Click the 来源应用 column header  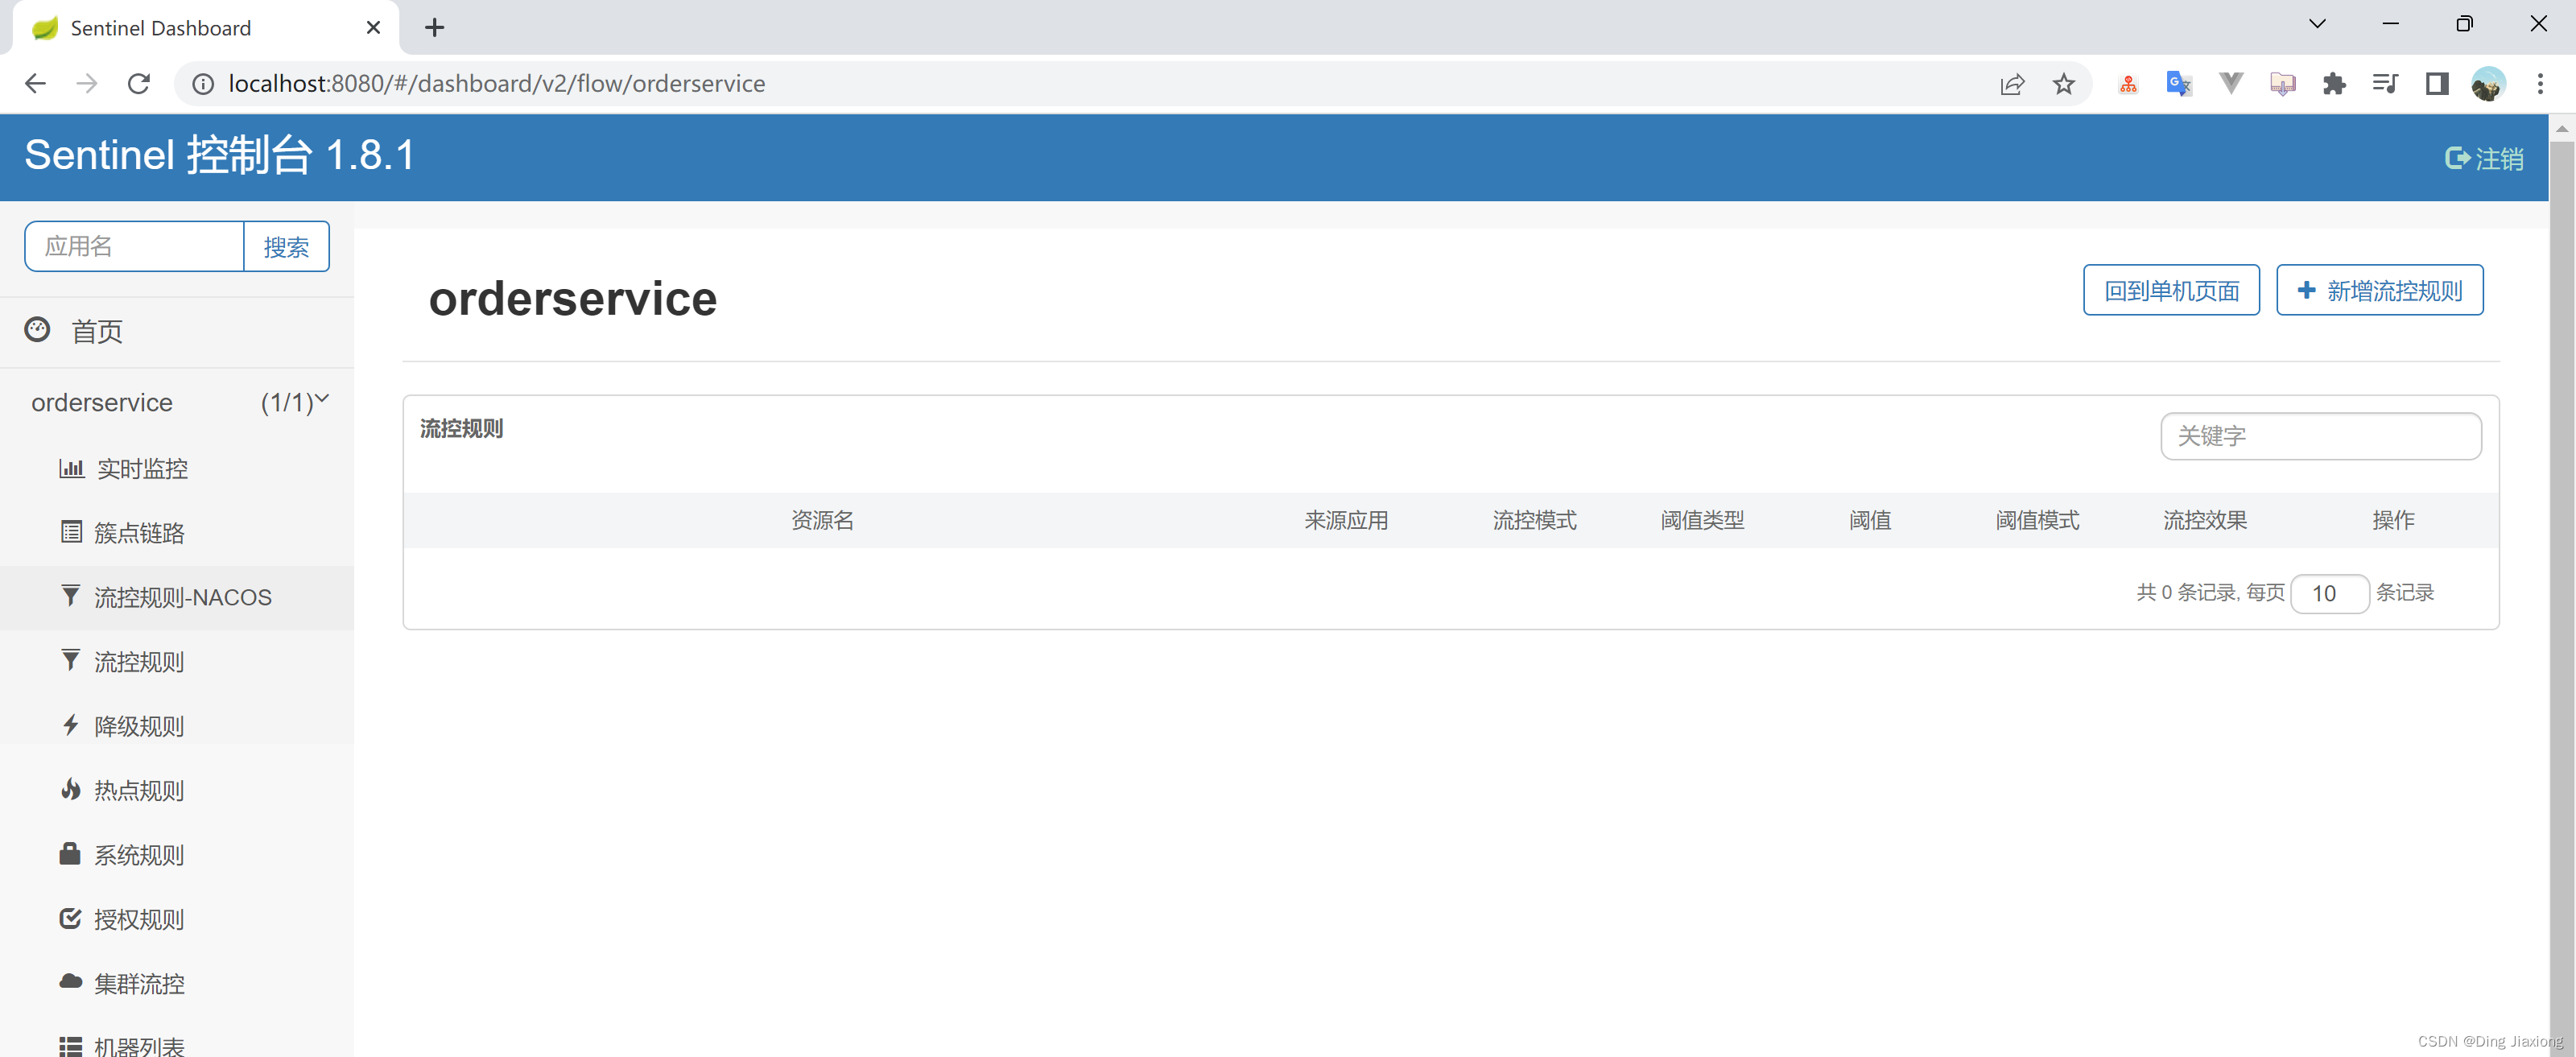[x=1345, y=520]
